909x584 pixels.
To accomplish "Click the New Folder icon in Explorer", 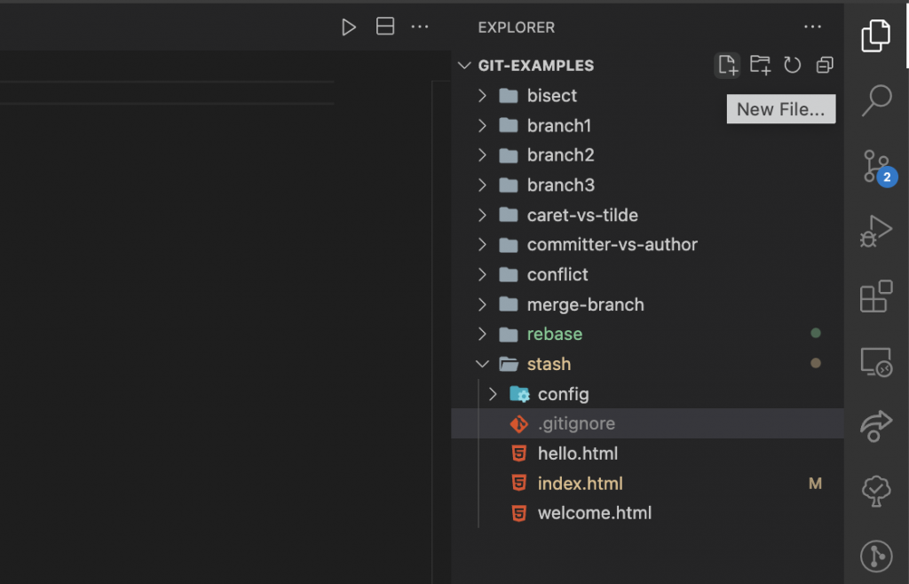I will tap(760, 65).
